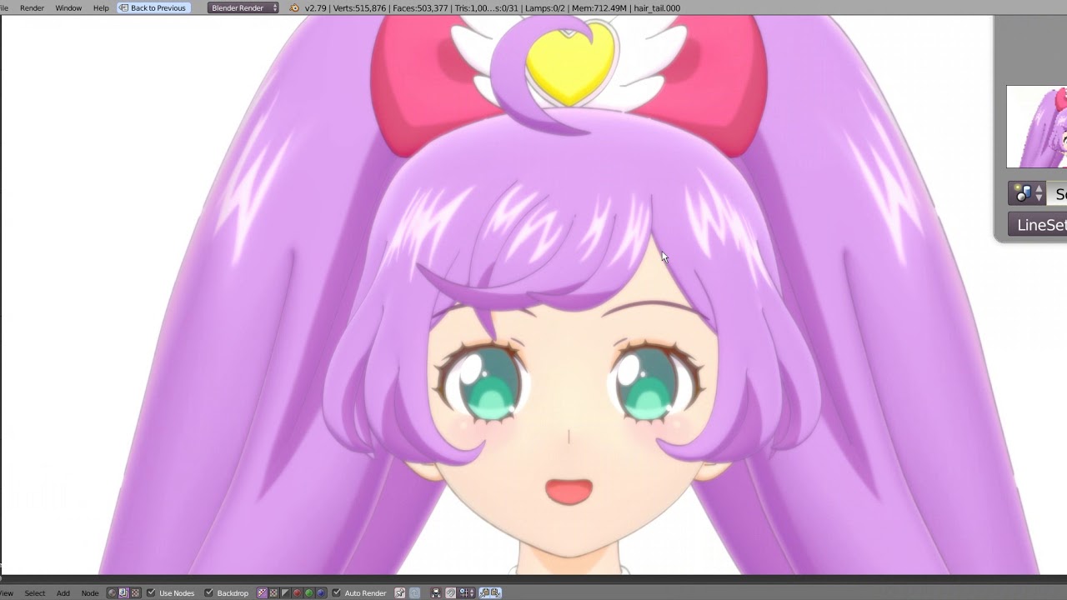Click the v2.79 version text
Screen dimensions: 1067x600
point(316,8)
